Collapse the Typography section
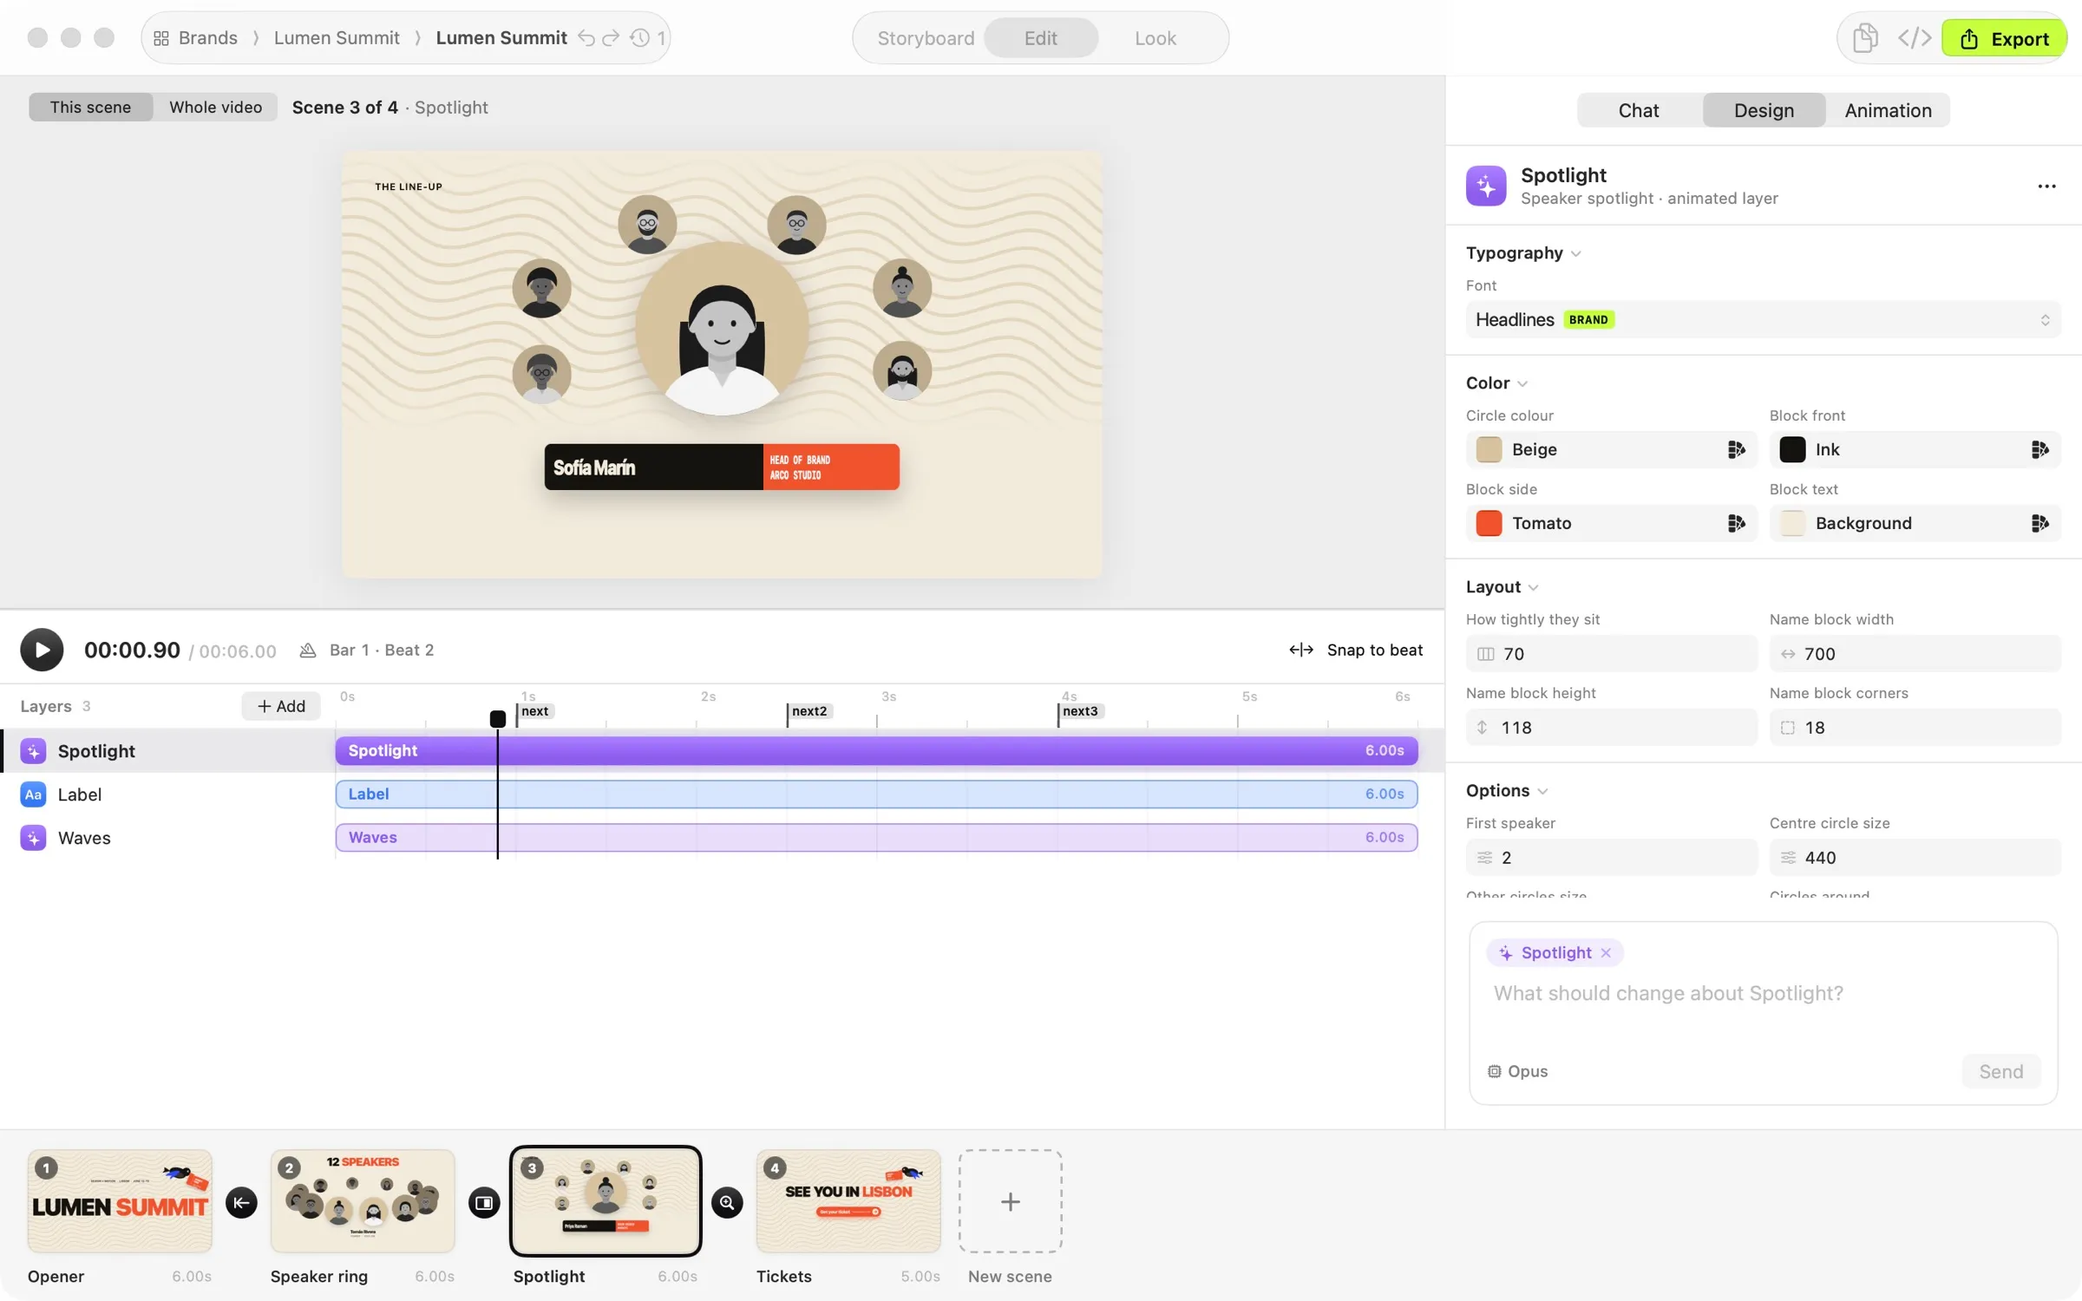 click(1523, 253)
